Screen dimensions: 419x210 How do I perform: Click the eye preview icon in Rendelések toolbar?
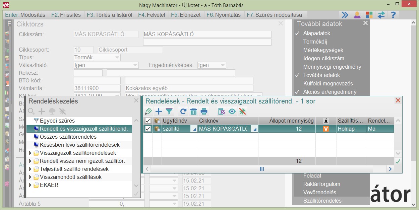232,112
